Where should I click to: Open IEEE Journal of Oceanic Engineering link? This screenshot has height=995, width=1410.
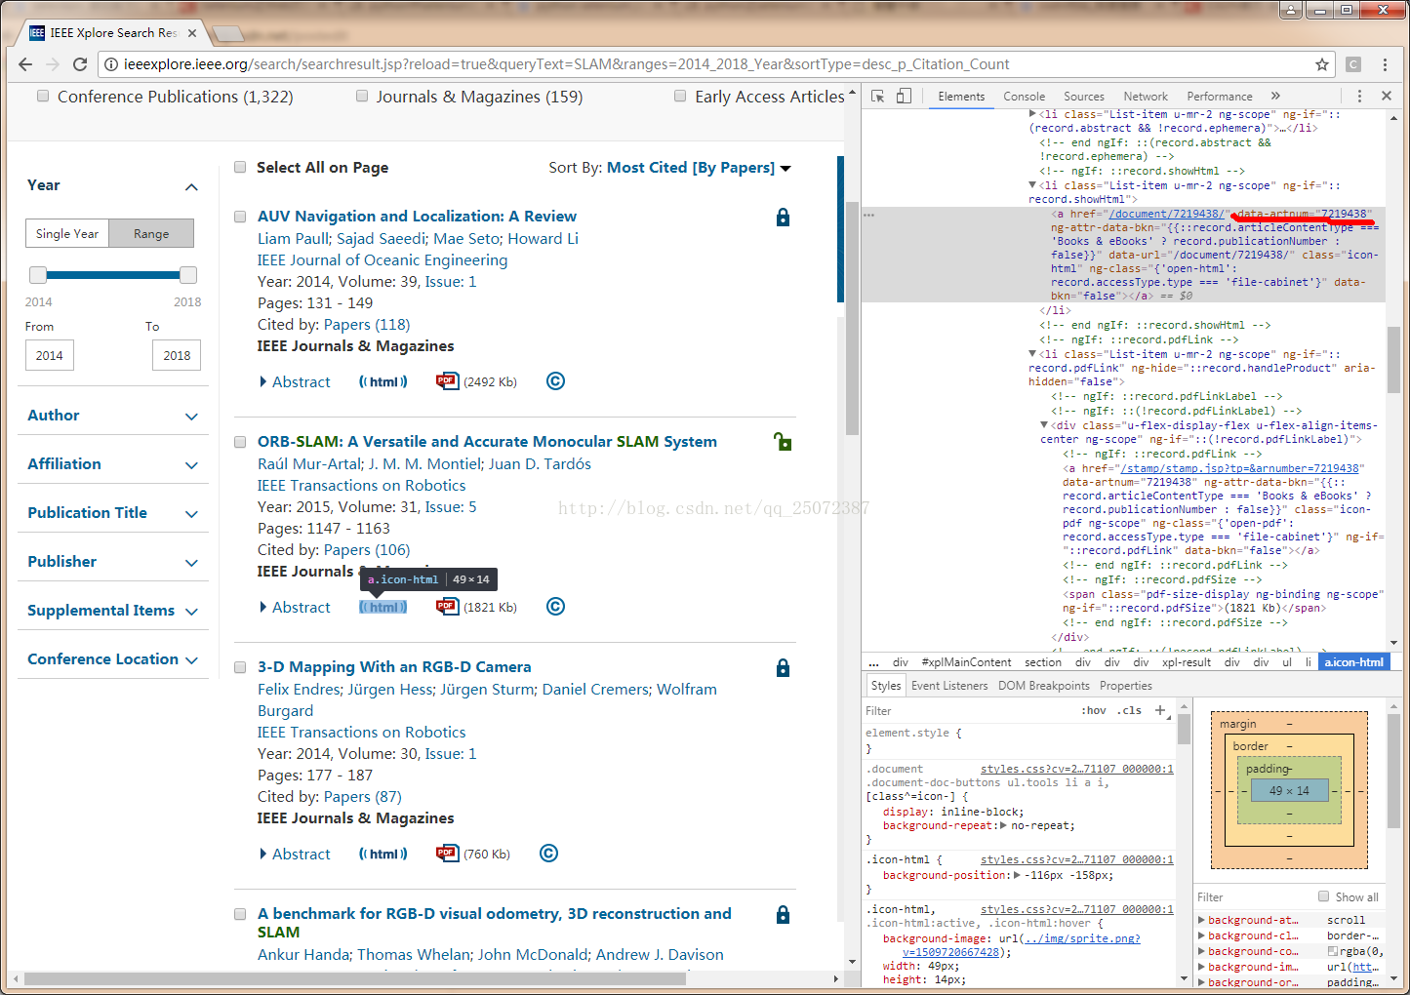pos(383,260)
